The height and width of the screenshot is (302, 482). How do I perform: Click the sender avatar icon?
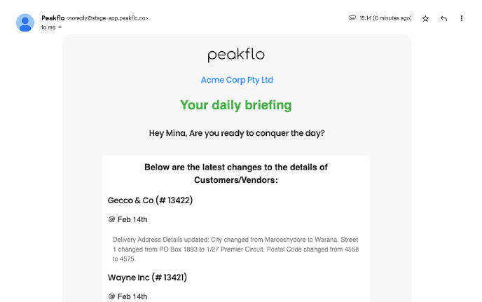25,22
